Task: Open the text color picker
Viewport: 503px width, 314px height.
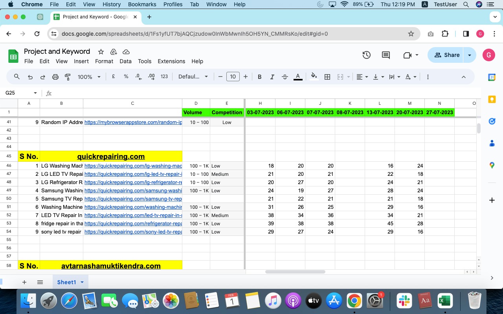Action: point(298,77)
